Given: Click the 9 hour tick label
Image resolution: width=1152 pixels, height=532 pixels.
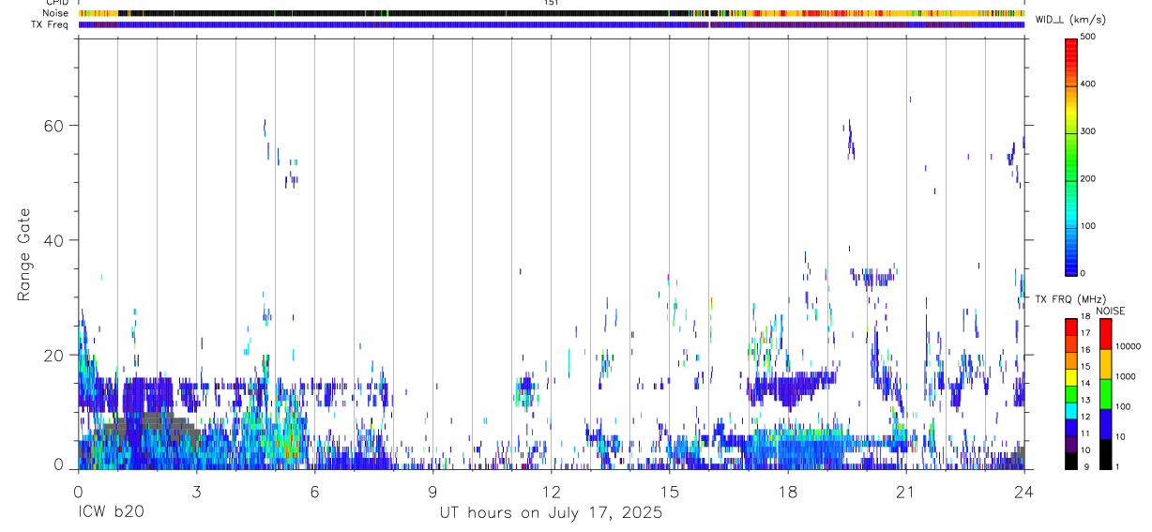Looking at the screenshot, I should pos(432,491).
